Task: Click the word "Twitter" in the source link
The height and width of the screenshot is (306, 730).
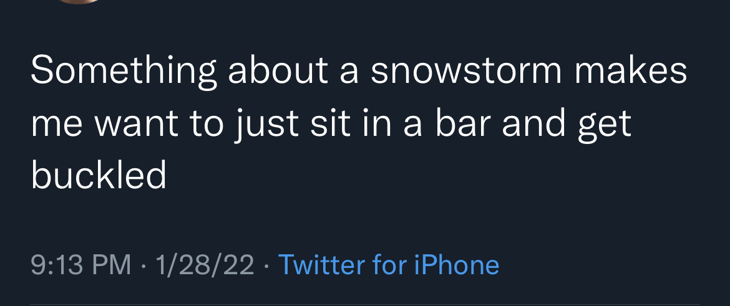Action: 323,265
